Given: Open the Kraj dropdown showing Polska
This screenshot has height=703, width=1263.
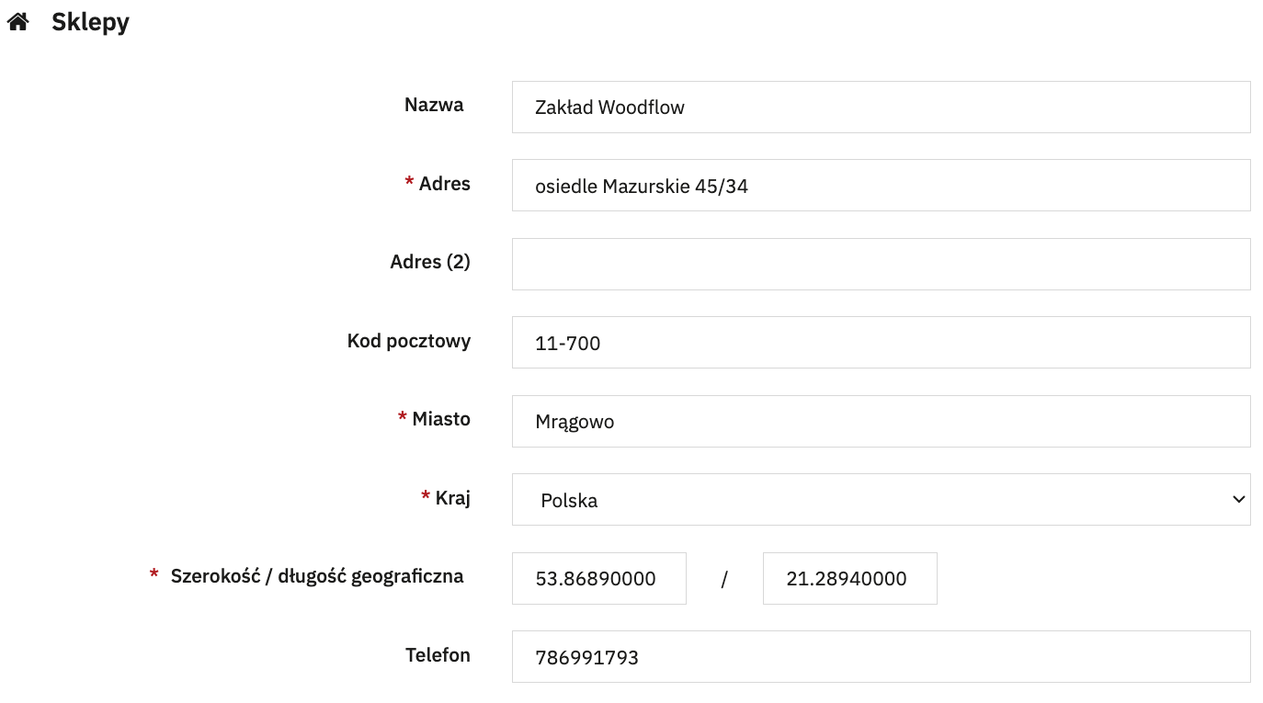Looking at the screenshot, I should pos(881,500).
